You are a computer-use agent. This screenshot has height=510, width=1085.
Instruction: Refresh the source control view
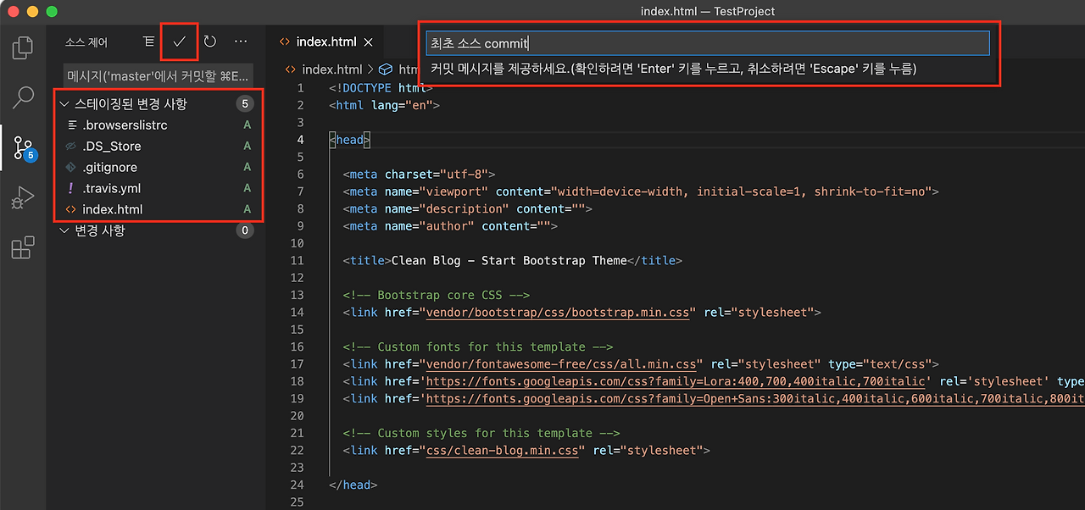[209, 41]
